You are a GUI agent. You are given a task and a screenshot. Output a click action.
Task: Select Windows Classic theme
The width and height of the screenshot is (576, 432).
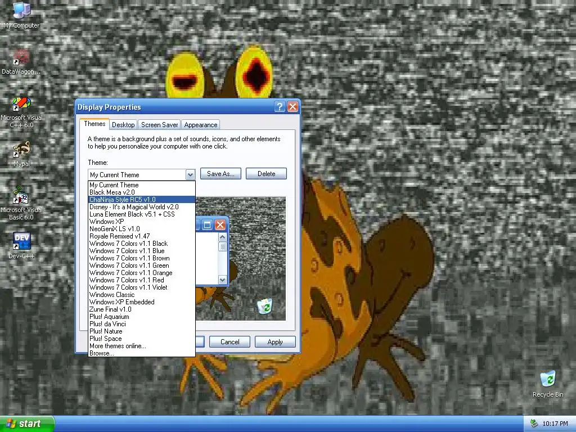(x=141, y=295)
